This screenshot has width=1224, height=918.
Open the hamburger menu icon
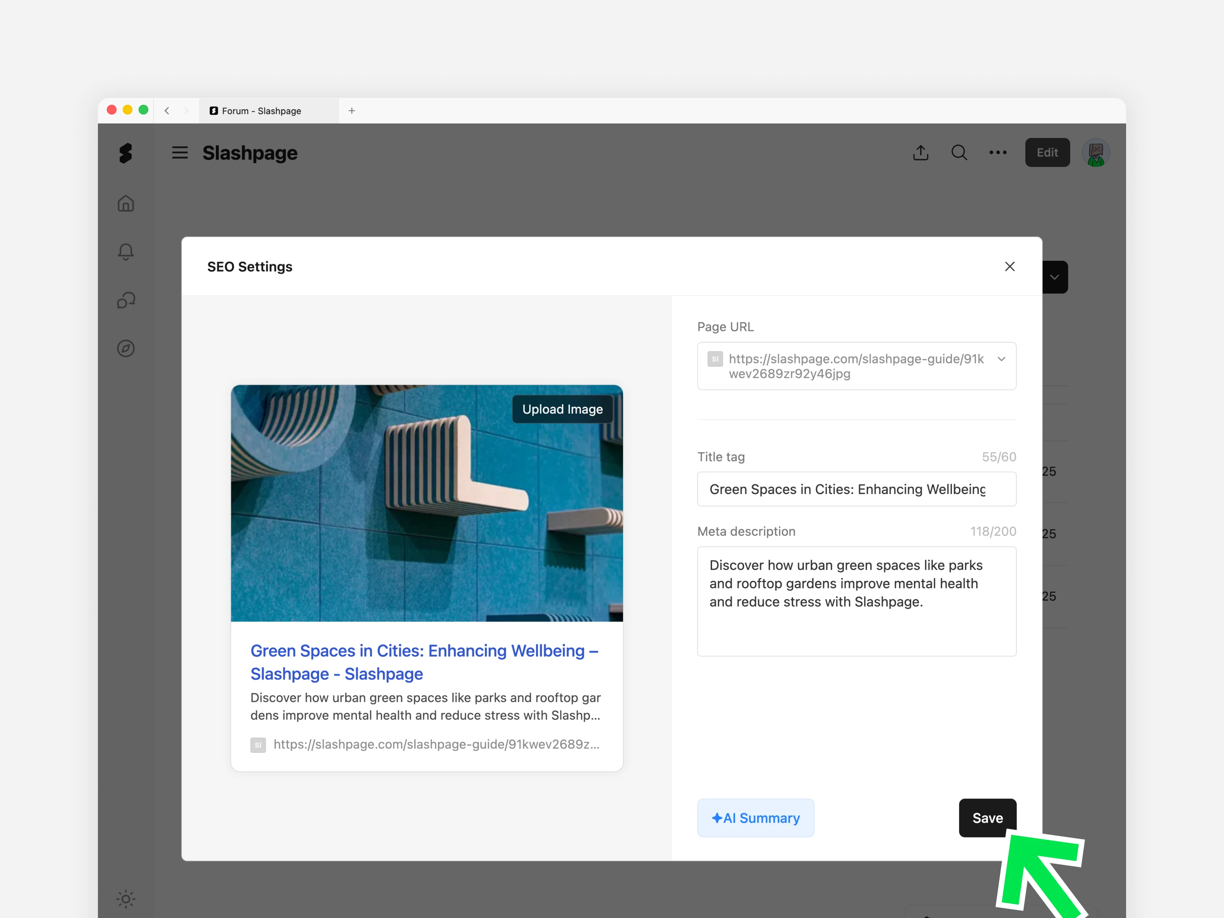point(180,153)
